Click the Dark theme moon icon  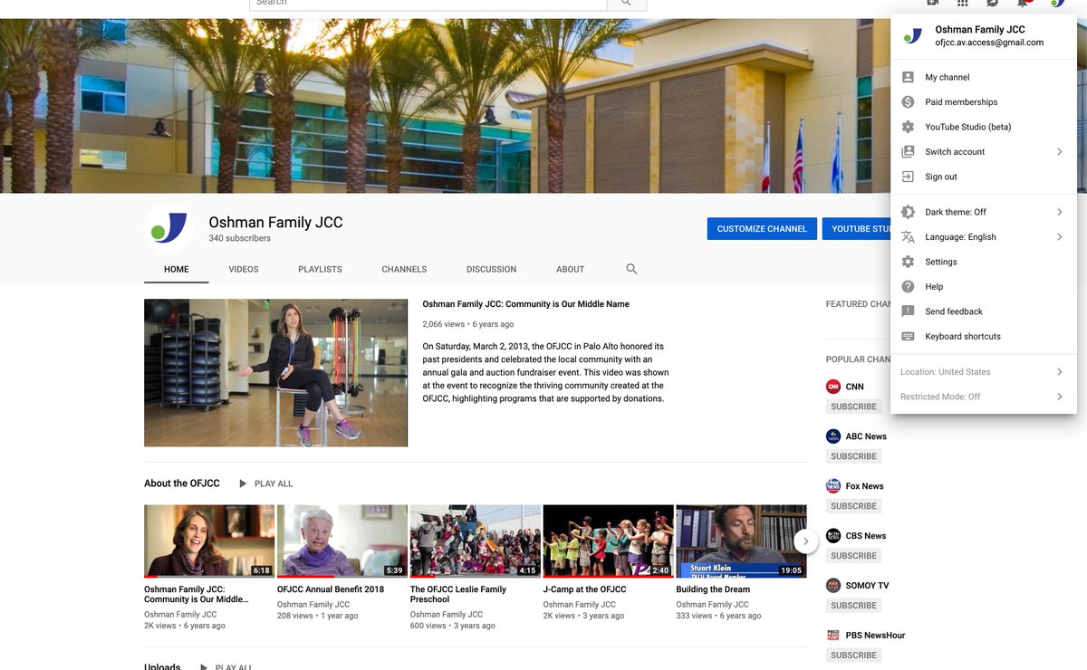click(x=908, y=212)
